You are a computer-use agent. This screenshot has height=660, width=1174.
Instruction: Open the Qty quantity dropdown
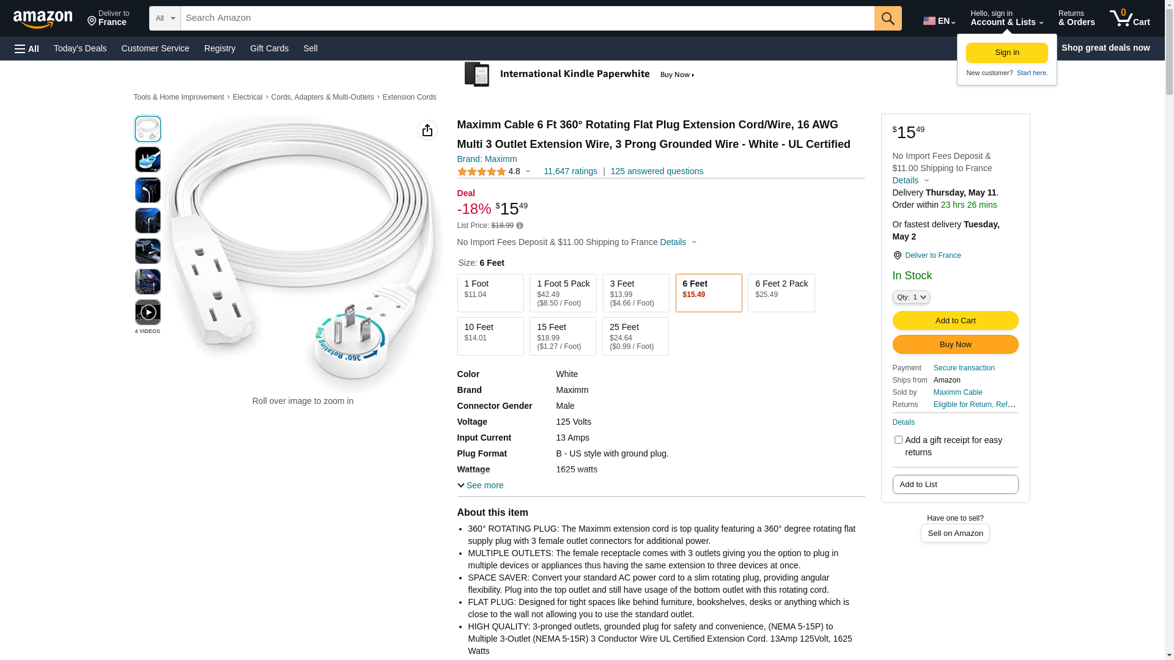(911, 297)
